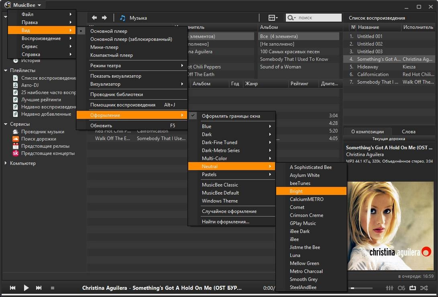Skip to the previous track
The width and height of the screenshot is (438, 297).
coord(12,288)
